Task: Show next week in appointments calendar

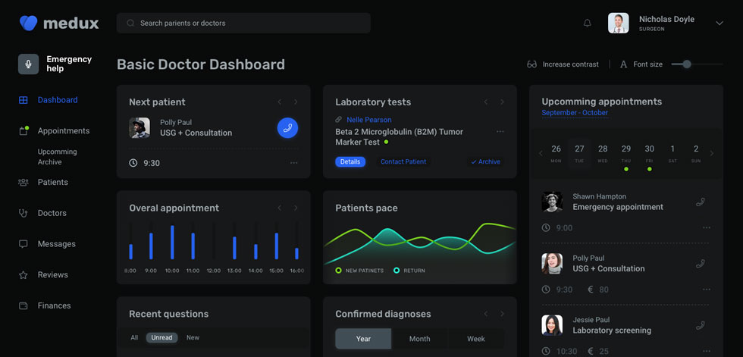Action: pos(711,153)
